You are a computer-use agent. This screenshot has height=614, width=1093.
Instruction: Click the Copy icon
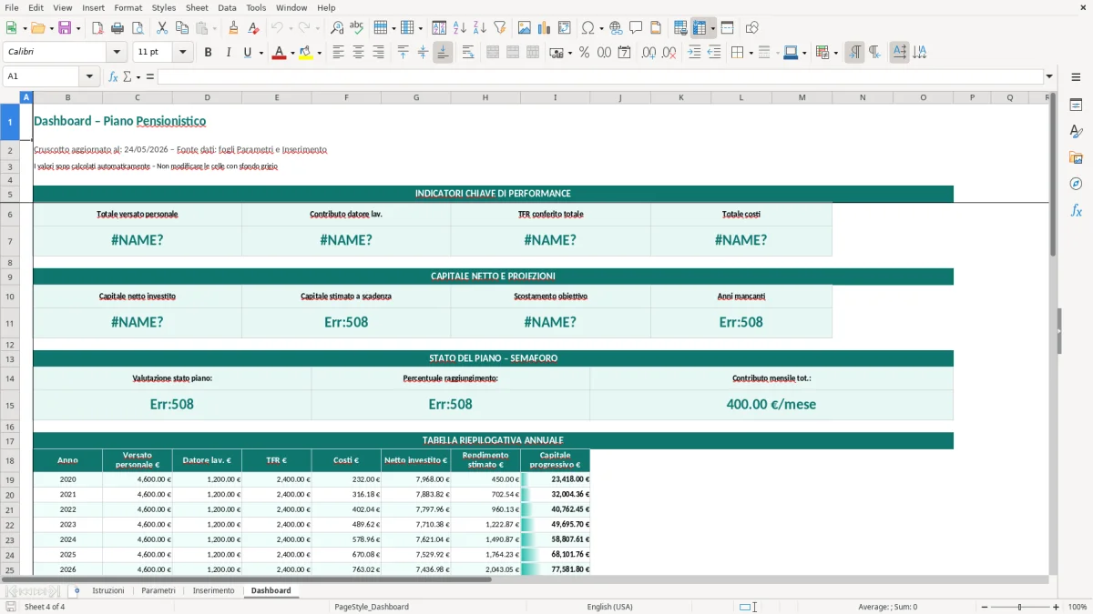182,28
